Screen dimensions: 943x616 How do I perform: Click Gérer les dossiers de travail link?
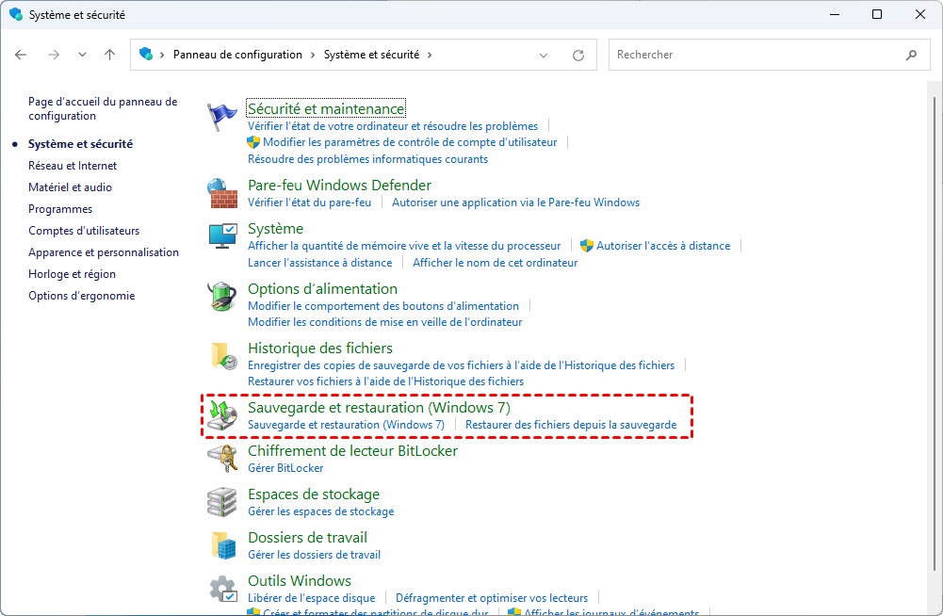click(314, 555)
